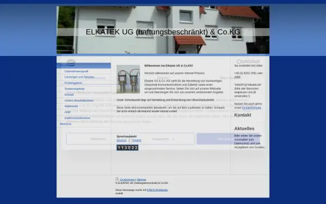Image resolution: width=326 pixels, height=204 pixels.
Task: Click the Anpassen cookie button
Action: pos(163,139)
